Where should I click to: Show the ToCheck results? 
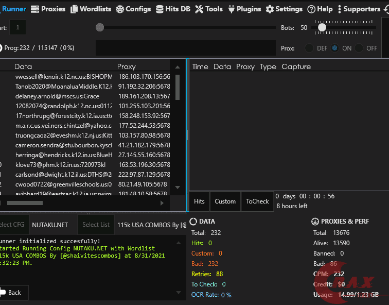point(257,201)
